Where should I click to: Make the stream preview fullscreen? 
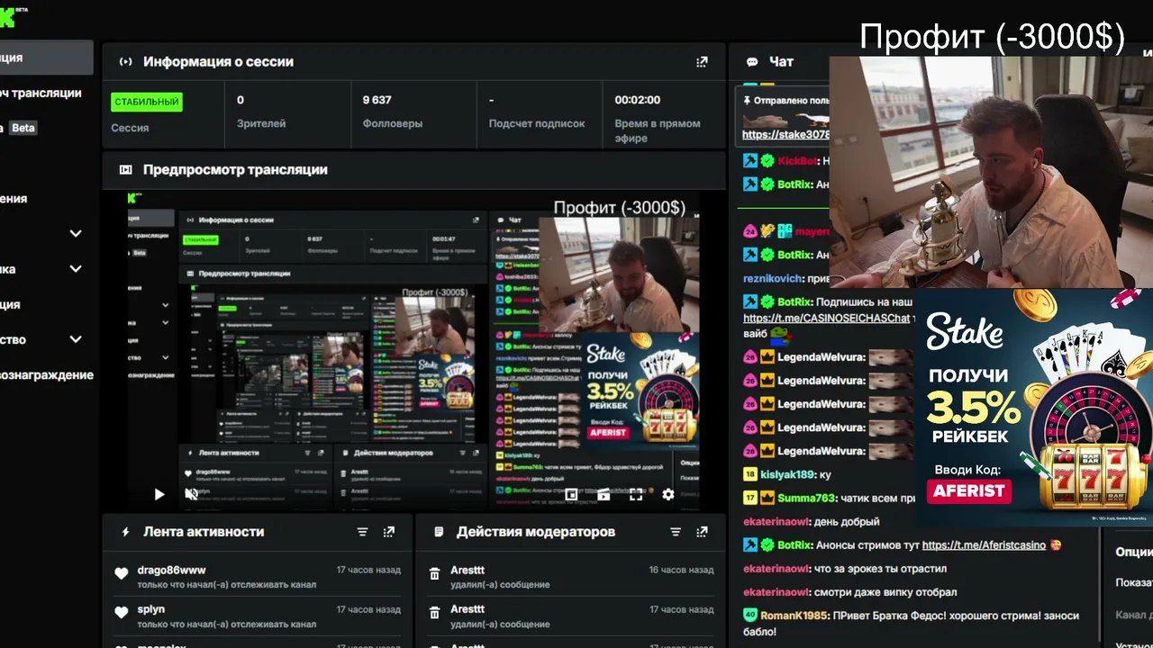(x=636, y=494)
